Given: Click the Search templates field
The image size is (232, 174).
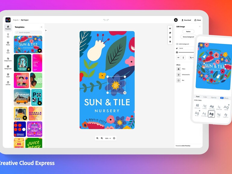Looking at the screenshot, I should click(28, 33).
